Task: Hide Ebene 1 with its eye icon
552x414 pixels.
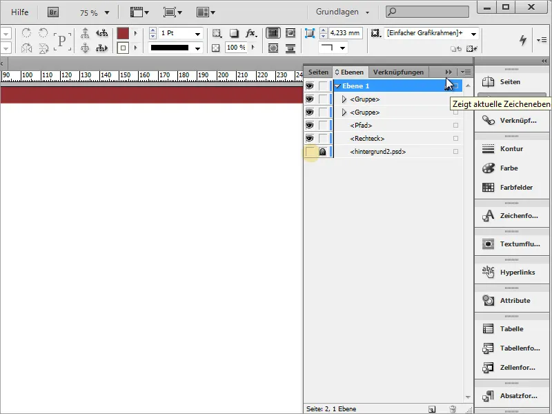Action: [x=309, y=86]
